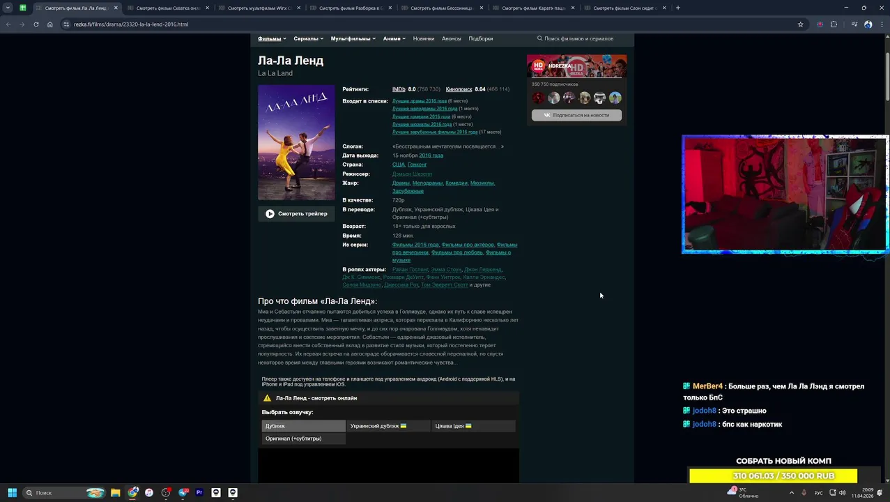Open the browser home page icon
890x502 pixels.
coord(50,24)
